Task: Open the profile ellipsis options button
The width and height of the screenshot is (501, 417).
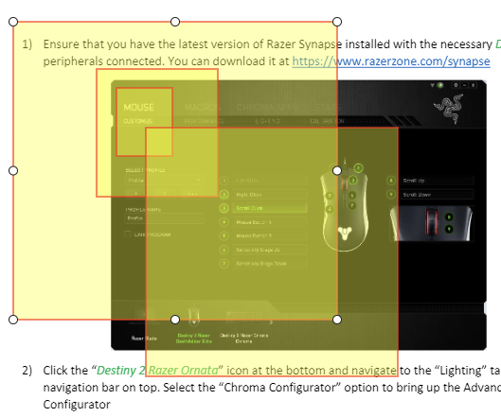Action: tap(192, 194)
